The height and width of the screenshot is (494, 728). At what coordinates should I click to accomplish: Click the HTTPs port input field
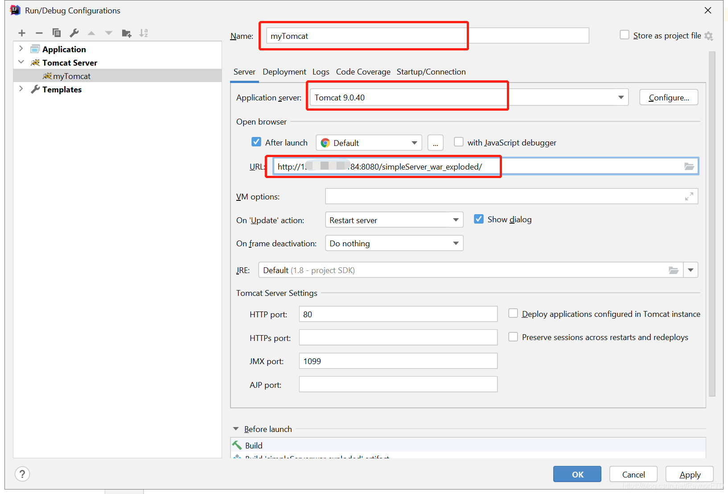398,337
